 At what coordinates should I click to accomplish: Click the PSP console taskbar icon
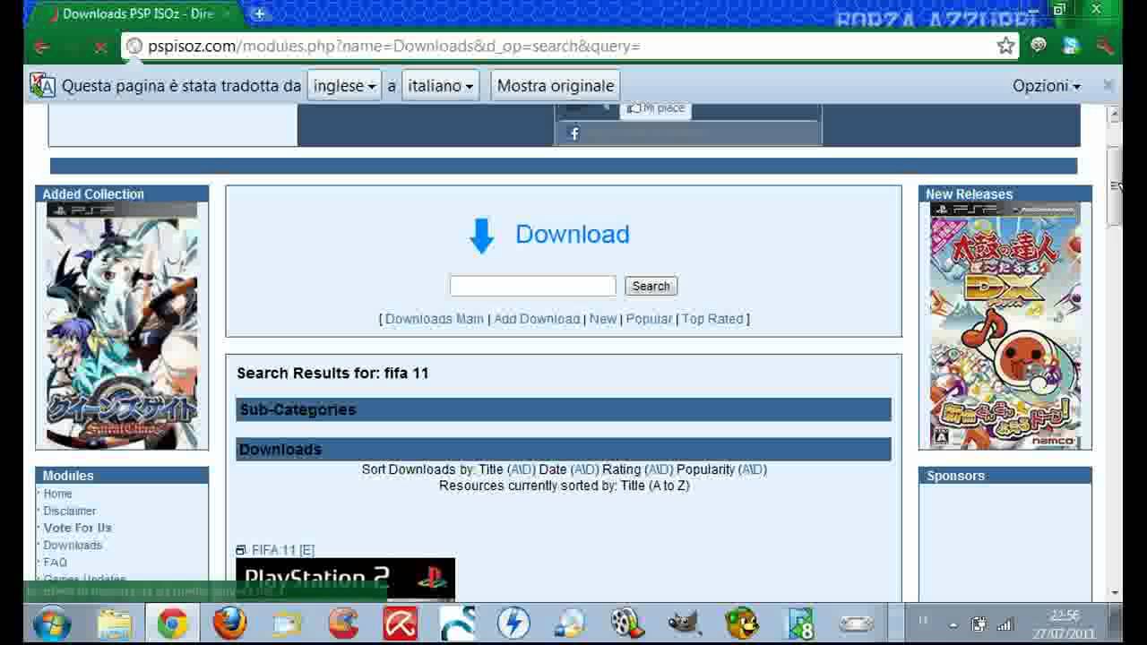pos(856,623)
